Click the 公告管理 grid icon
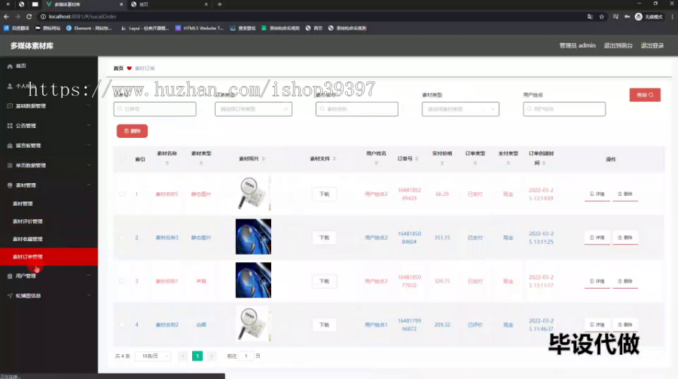678x379 pixels. pyautogui.click(x=10, y=126)
